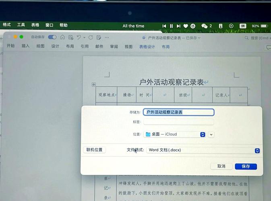Click the search magnifier icon
The image size is (271, 201).
pos(246,38)
